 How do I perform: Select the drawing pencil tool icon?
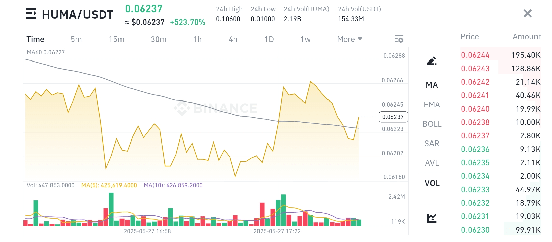pos(432,61)
